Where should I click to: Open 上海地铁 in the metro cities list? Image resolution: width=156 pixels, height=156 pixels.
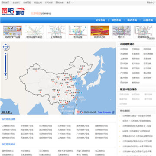pyautogui.click(x=124, y=58)
